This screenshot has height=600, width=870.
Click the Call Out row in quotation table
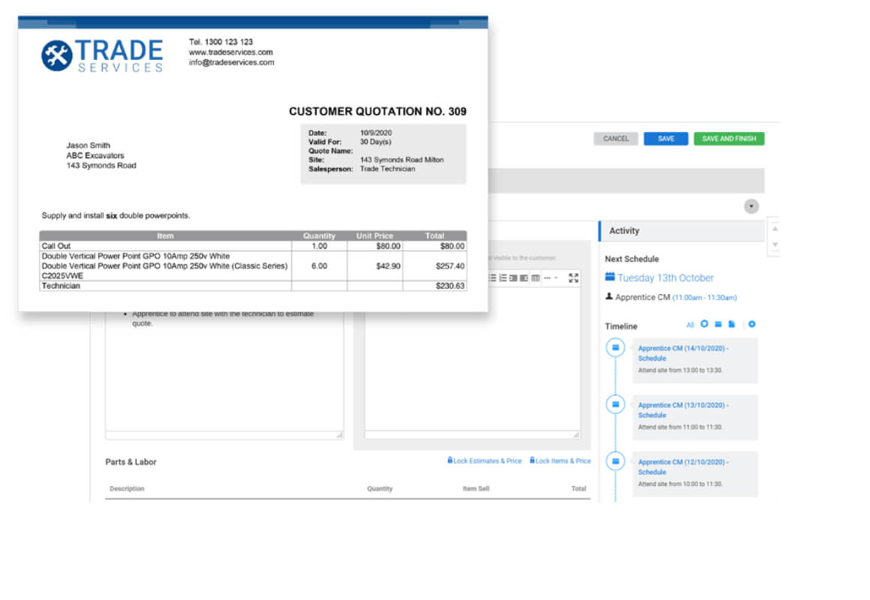[253, 246]
